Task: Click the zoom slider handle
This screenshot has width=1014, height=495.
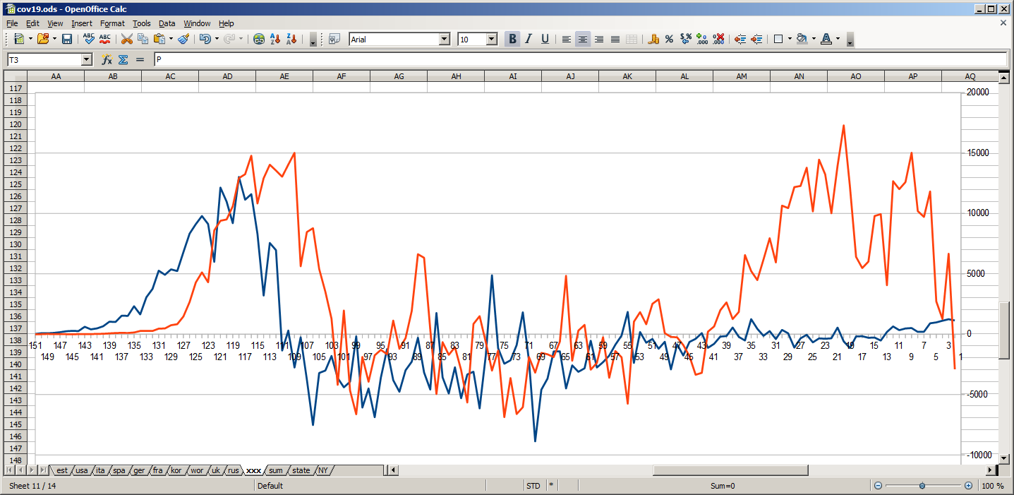Action: tap(922, 486)
